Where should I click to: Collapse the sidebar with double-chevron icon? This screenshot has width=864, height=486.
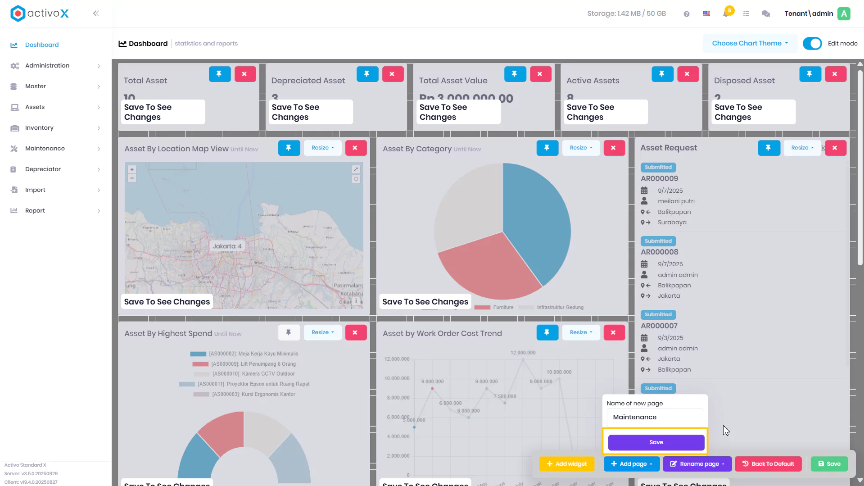(x=96, y=14)
